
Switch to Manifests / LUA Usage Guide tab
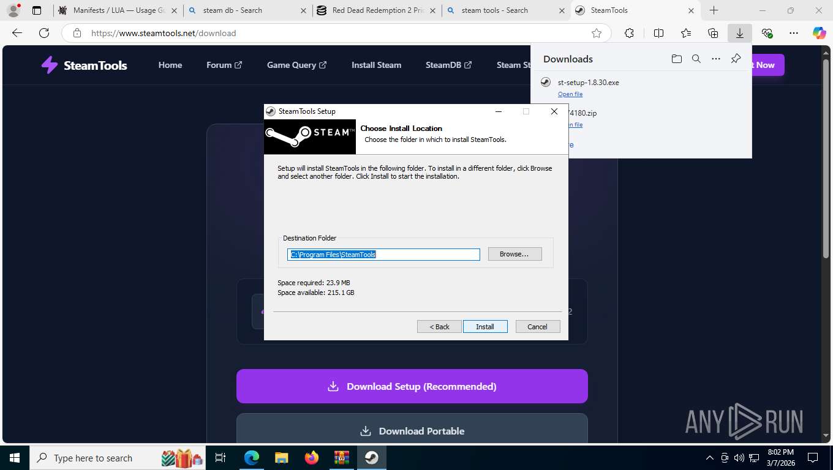coord(119,10)
